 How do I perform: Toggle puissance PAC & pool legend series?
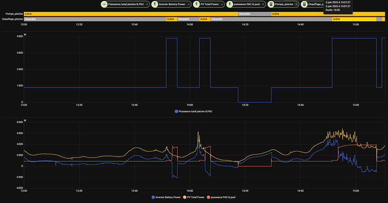(x=221, y=197)
